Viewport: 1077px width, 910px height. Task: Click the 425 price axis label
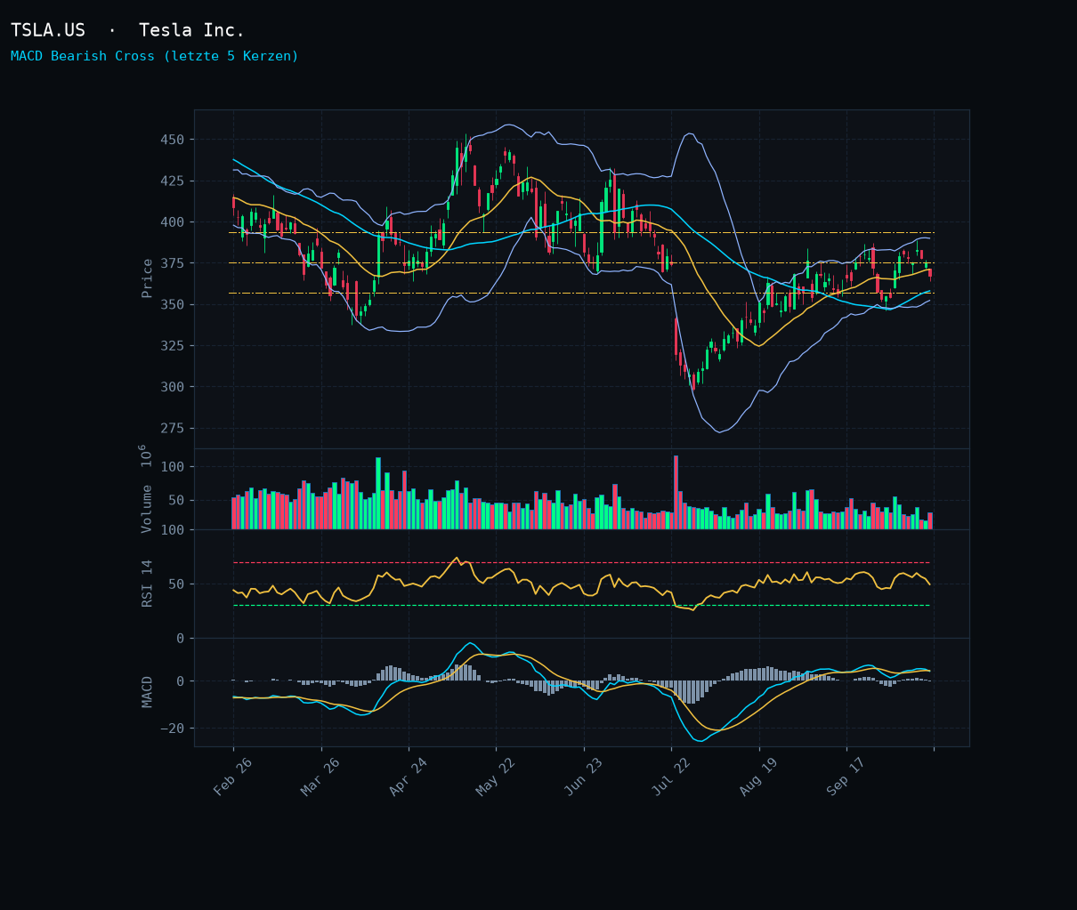[x=173, y=181]
